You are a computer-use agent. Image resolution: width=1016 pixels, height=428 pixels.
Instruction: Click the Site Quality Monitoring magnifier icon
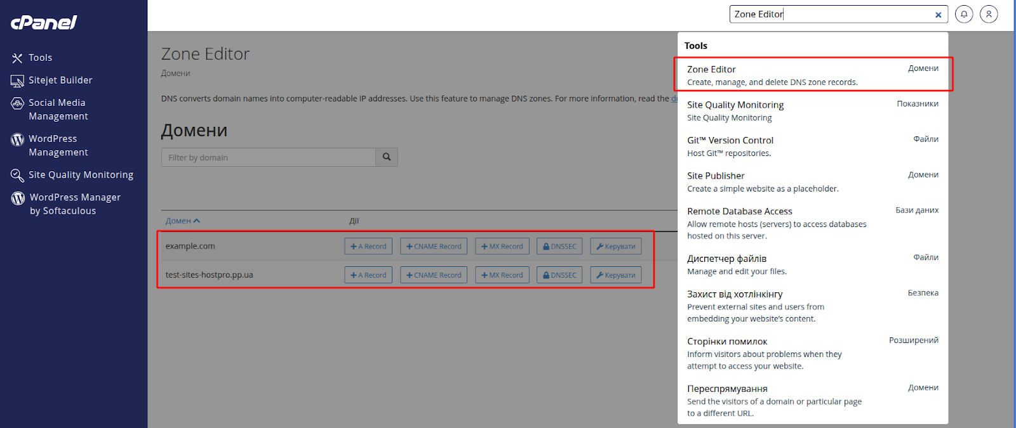click(17, 175)
